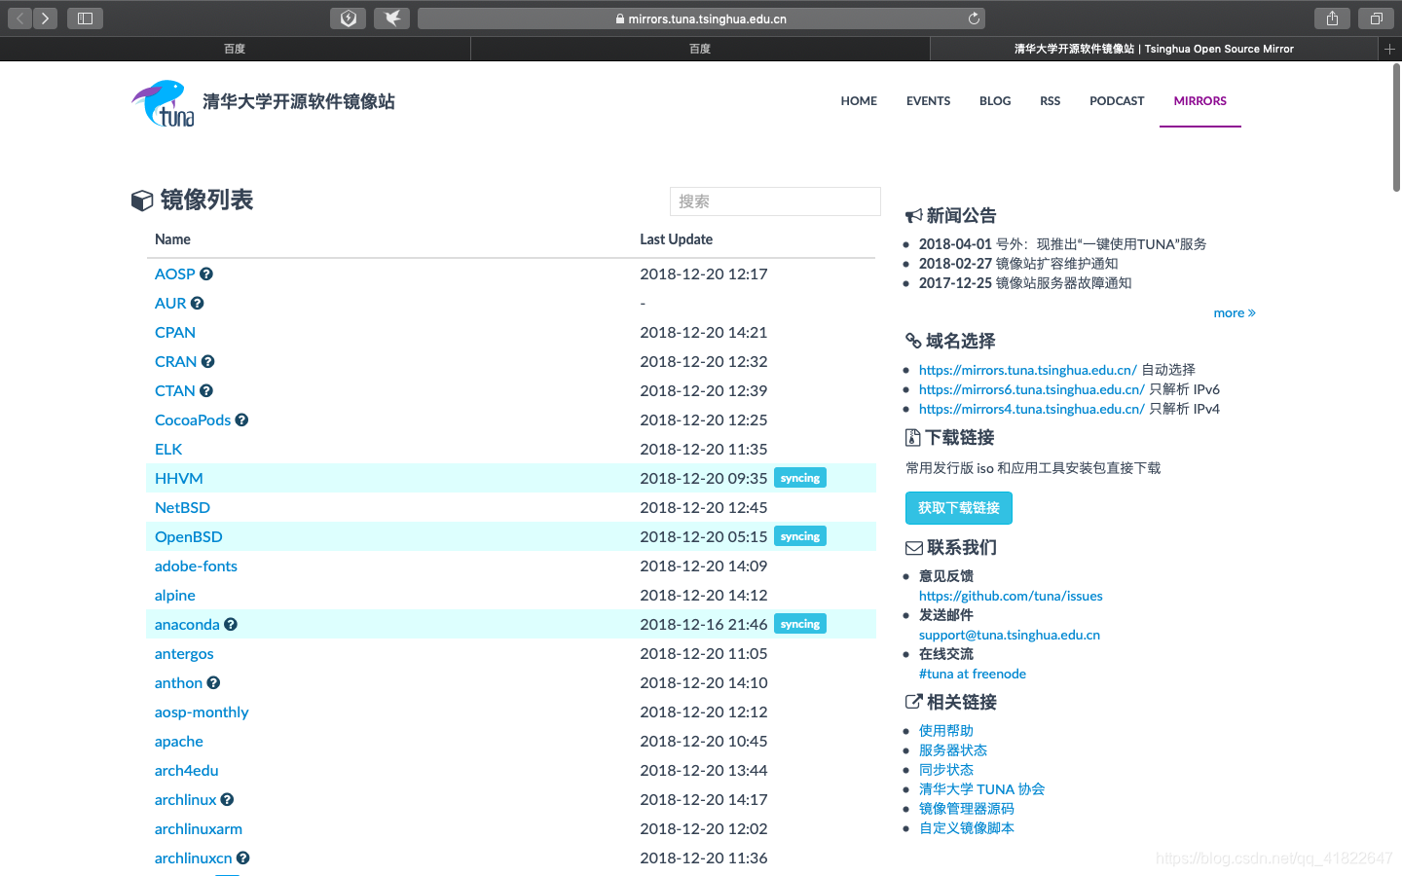
Task: Open the BLOG nav item
Action: [995, 101]
